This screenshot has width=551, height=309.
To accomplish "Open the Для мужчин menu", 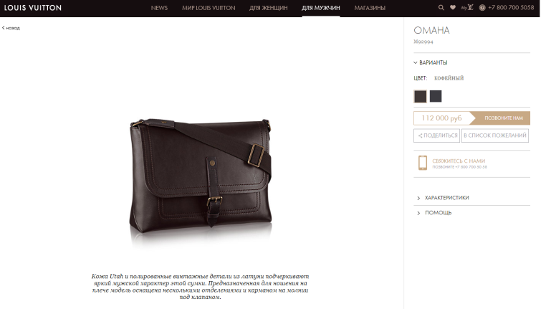I will coord(320,8).
